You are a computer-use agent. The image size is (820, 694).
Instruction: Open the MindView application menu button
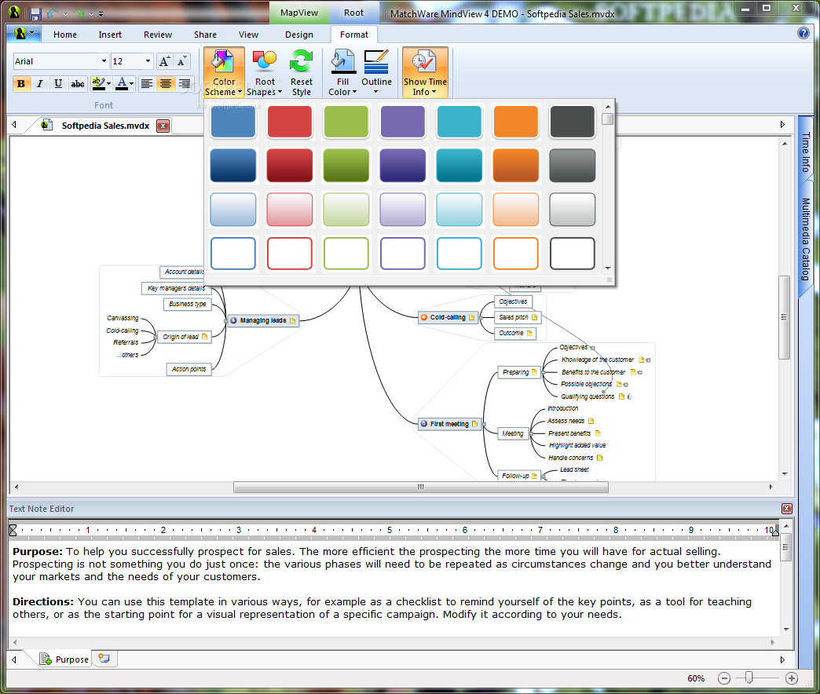tap(24, 34)
